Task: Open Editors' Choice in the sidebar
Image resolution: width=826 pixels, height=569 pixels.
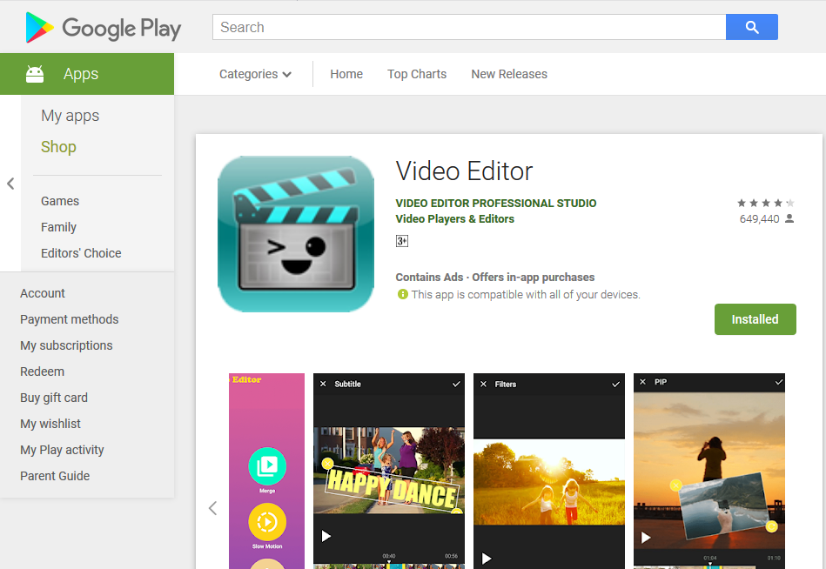Action: click(x=81, y=253)
